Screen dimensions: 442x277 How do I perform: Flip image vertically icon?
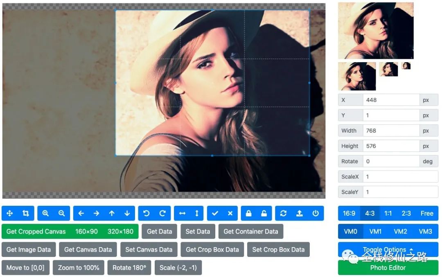pyautogui.click(x=197, y=213)
